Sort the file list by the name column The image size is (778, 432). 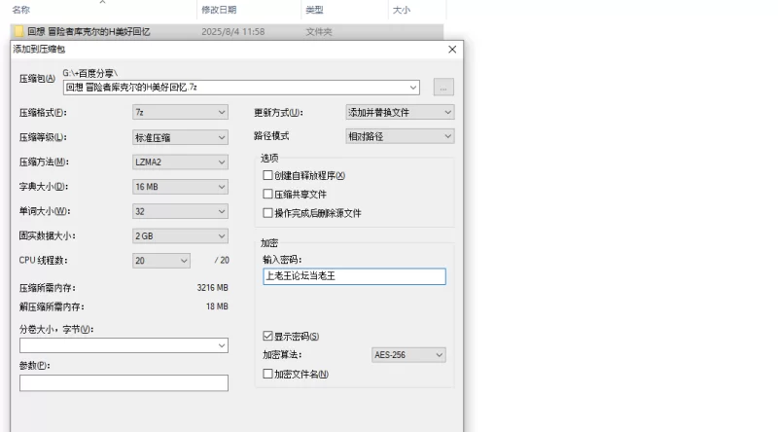(x=21, y=10)
